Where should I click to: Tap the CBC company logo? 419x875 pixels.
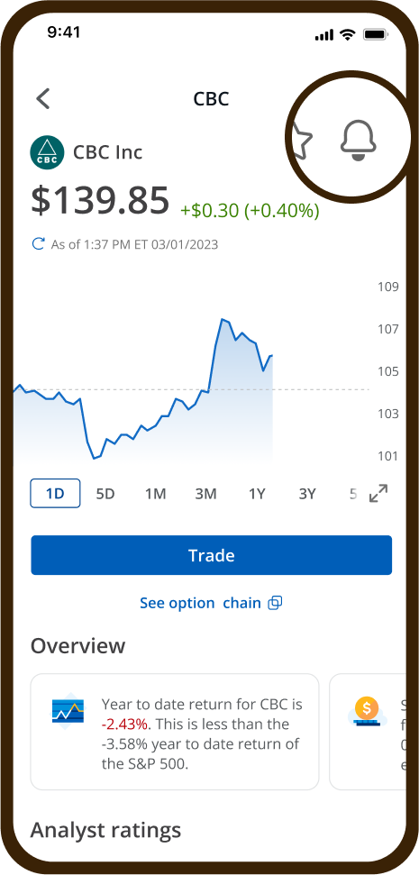[48, 153]
